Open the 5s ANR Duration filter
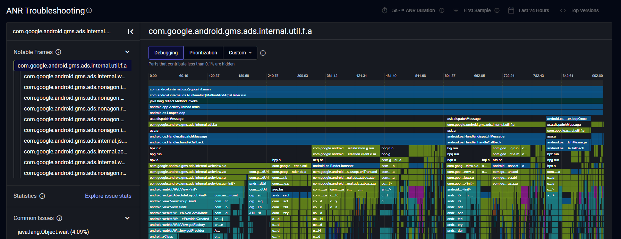Screen dimensions: 621x239 coord(413,10)
